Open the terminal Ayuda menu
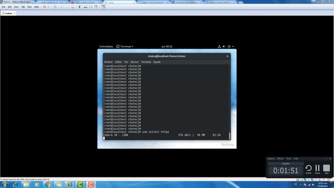334x188 pixels. [157, 62]
